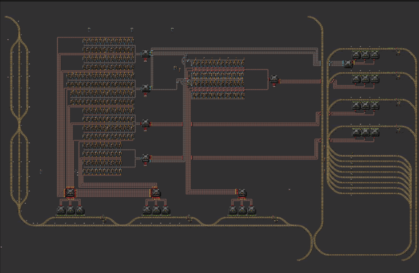
Task: Click the left warehouse of the bottom-left station trio
Action: (61, 210)
